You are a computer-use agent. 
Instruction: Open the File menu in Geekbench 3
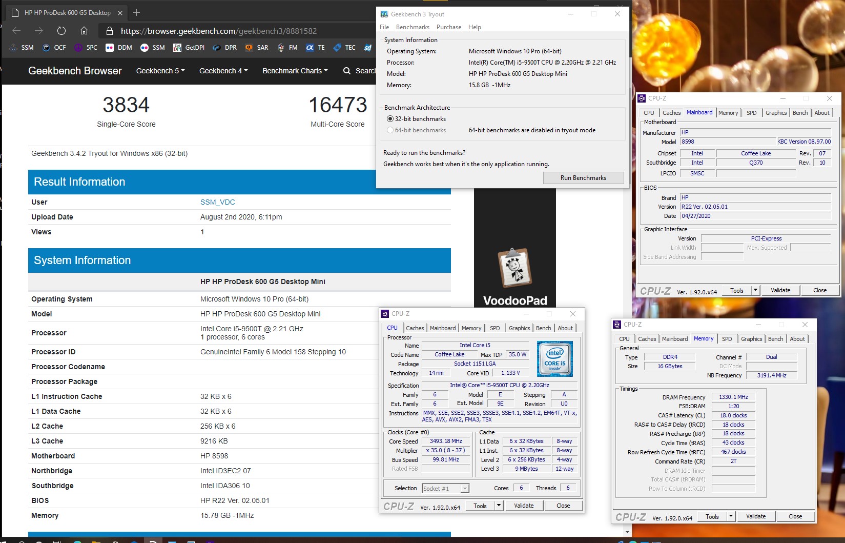pos(384,27)
